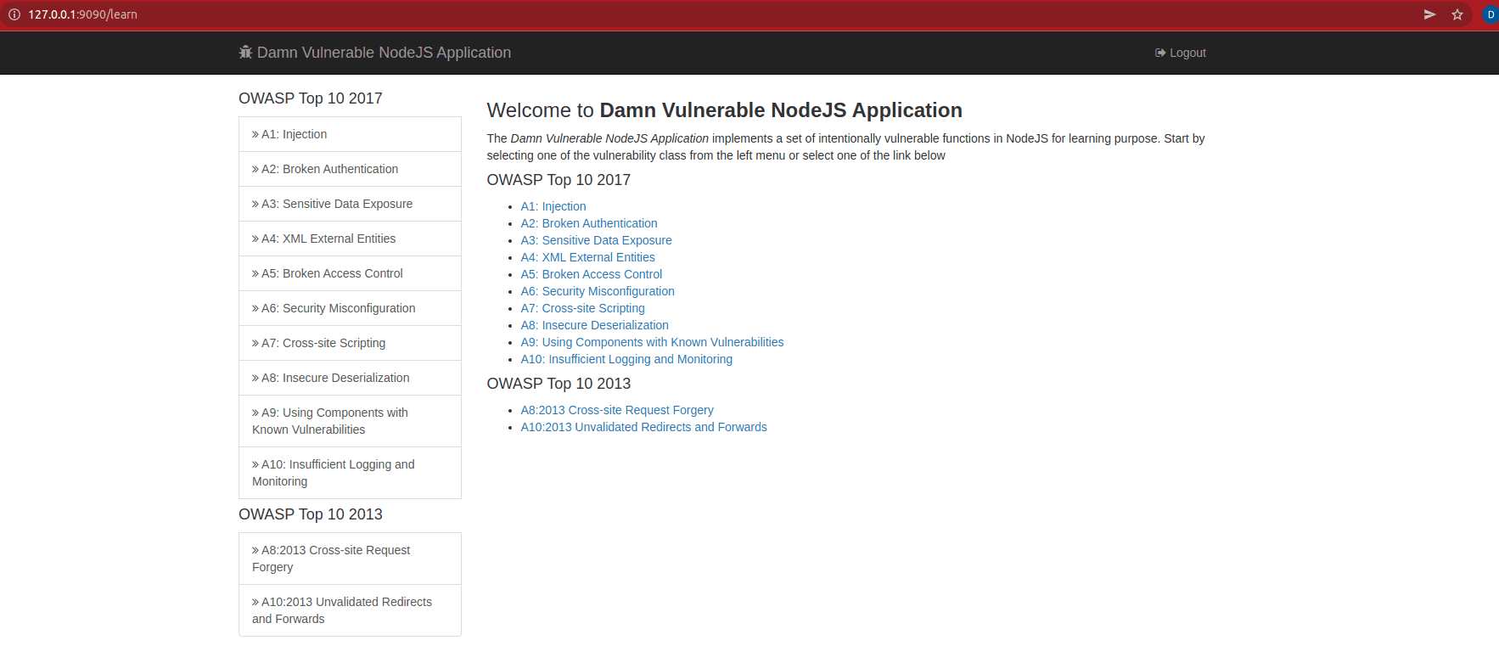
Task: Click the double-chevron icon beside A5: Broken Access Control
Action: tap(255, 273)
